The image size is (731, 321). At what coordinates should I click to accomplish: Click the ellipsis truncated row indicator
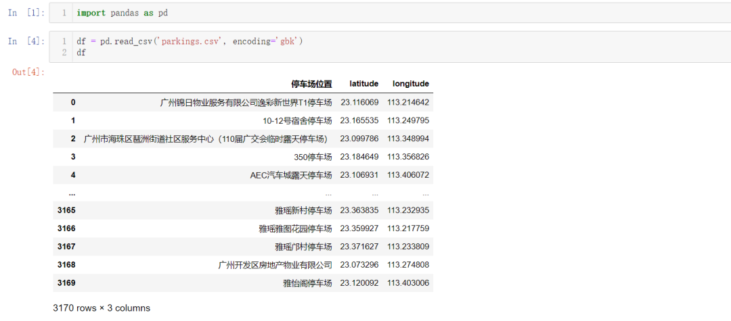coord(72,193)
